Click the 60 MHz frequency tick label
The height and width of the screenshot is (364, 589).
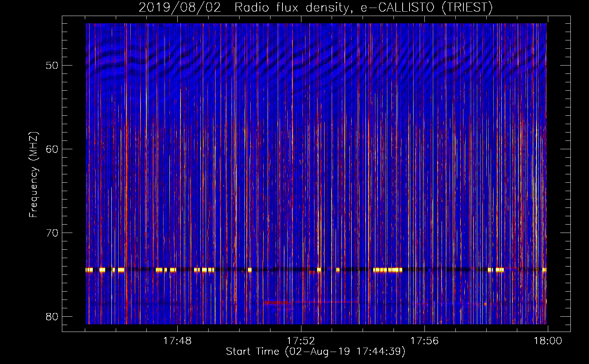coord(52,149)
